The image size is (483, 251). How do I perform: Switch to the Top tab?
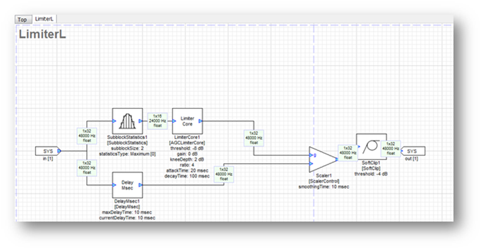[22, 19]
